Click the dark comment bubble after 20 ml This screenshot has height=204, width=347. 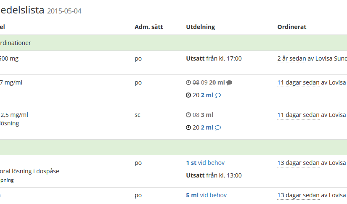(x=229, y=83)
